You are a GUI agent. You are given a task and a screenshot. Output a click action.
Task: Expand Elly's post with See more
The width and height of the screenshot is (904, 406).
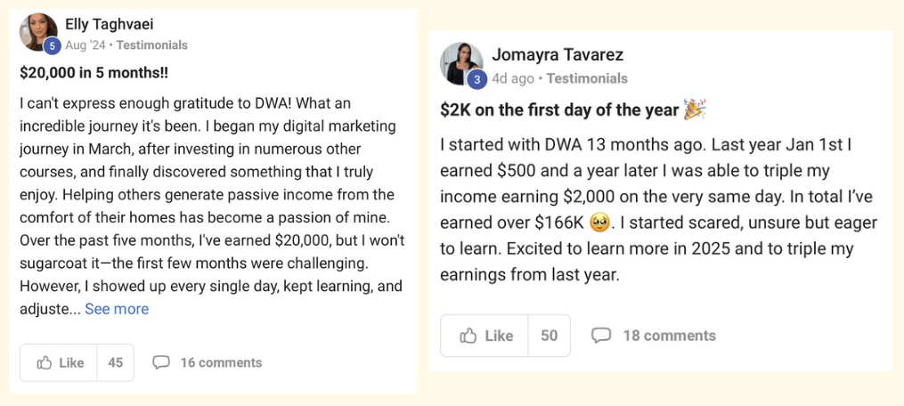point(117,309)
